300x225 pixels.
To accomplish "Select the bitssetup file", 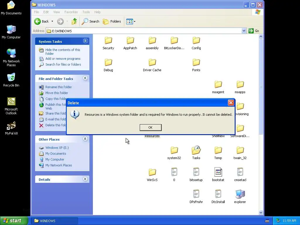I will [x=196, y=175].
